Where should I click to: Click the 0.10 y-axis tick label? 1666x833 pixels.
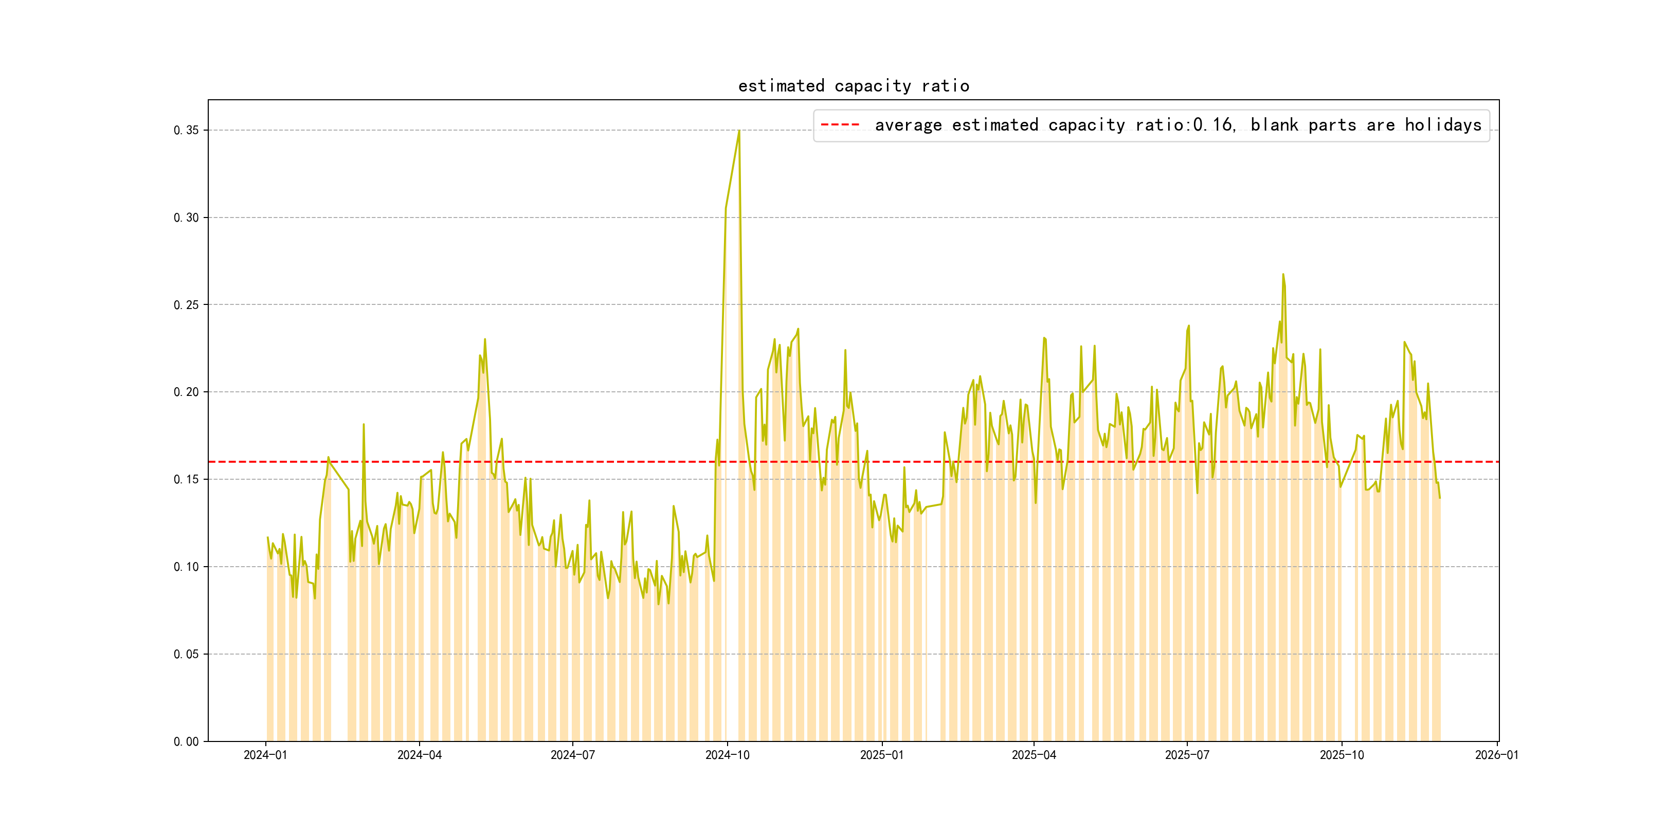186,567
